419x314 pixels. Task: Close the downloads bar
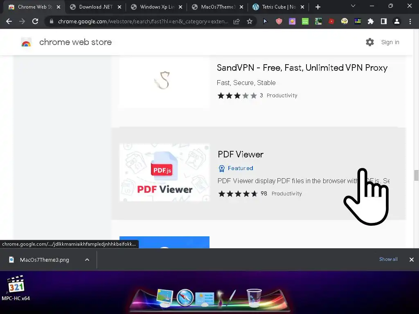412,260
